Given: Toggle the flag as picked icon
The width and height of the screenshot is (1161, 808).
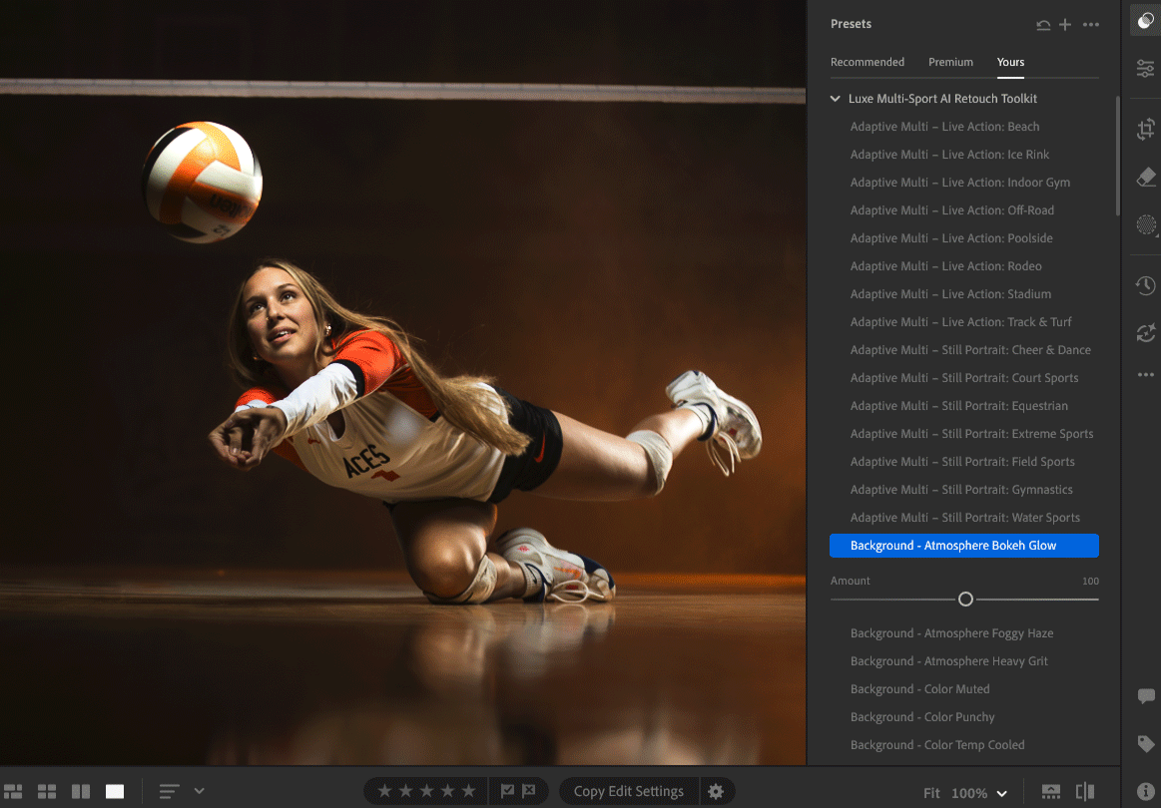Looking at the screenshot, I should [x=507, y=791].
